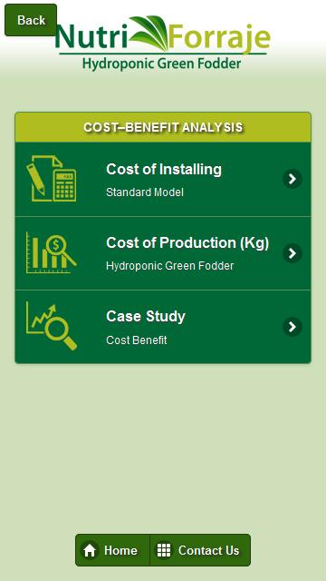The height and width of the screenshot is (581, 326).
Task: Open the Cost of Installing title
Action: click(x=164, y=170)
